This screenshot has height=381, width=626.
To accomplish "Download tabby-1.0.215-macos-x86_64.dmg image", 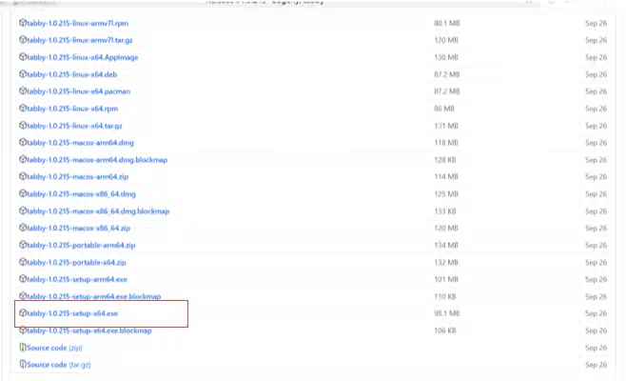I will coord(81,194).
